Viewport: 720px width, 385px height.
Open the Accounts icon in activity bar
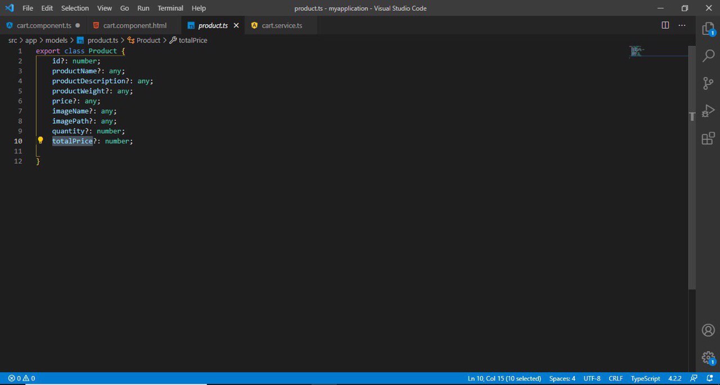708,330
